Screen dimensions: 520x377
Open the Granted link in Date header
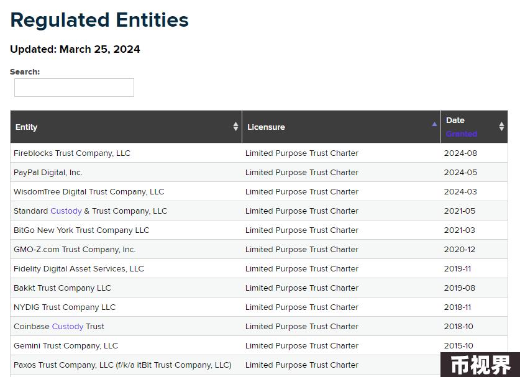462,134
